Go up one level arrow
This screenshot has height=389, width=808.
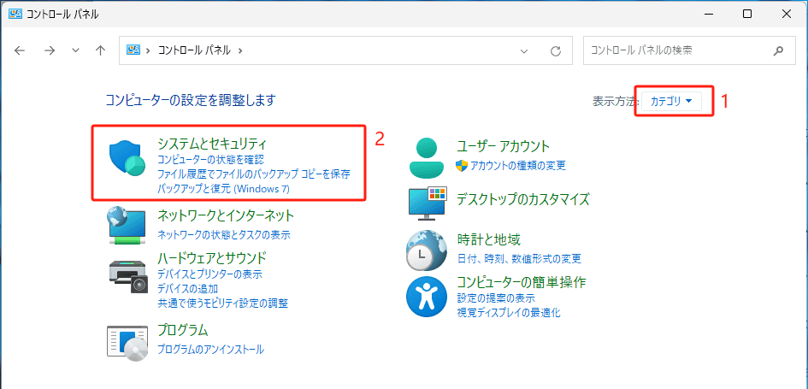coord(101,50)
